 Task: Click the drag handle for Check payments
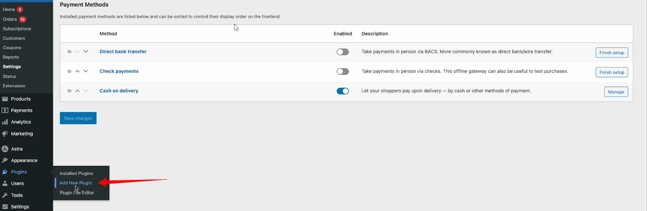pyautogui.click(x=69, y=71)
